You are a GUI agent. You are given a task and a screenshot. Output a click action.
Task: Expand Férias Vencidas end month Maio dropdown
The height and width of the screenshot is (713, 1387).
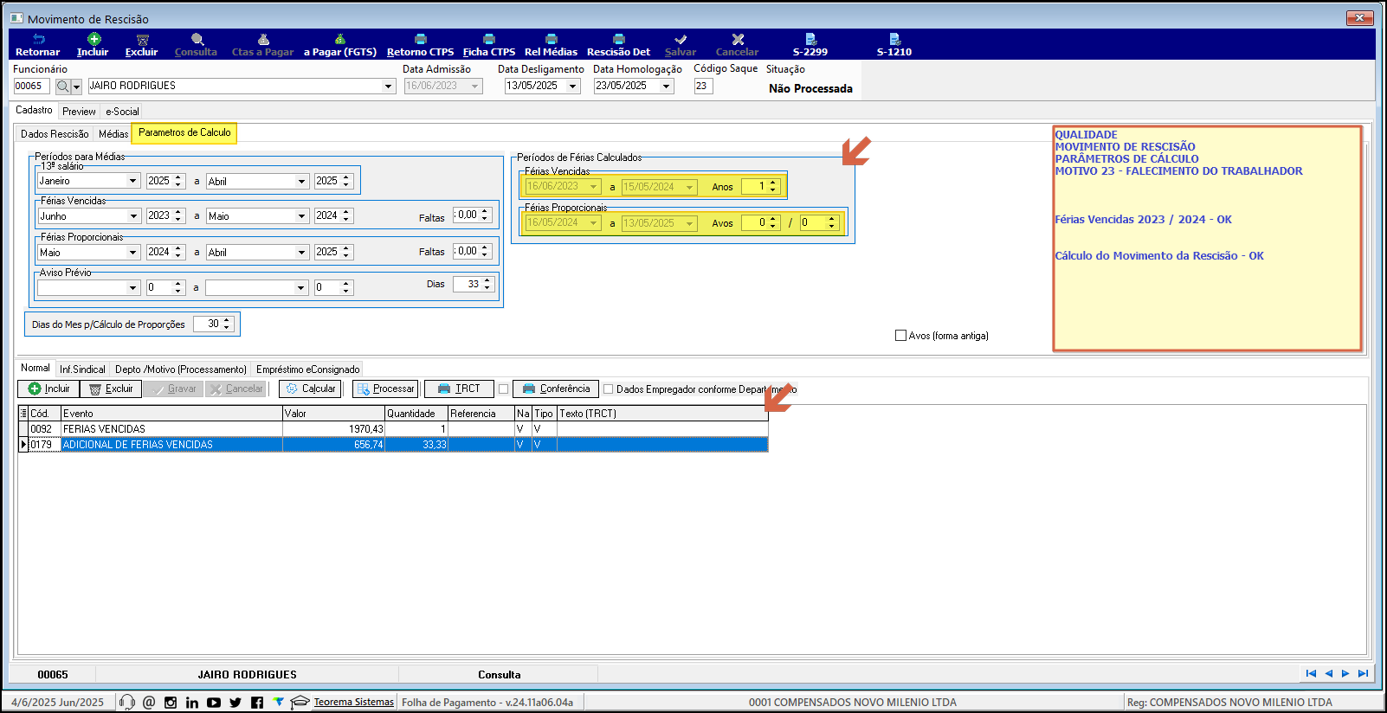coord(301,216)
